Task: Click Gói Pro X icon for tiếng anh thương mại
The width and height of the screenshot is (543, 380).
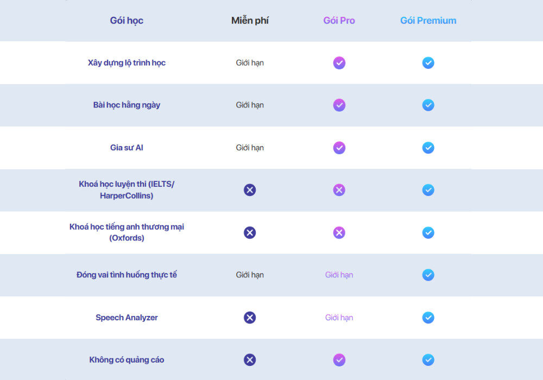Action: tap(339, 233)
